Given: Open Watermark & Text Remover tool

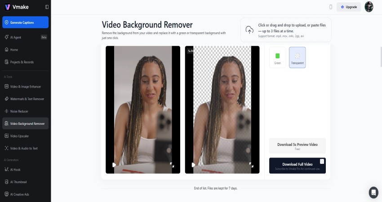Looking at the screenshot, I should click(27, 99).
